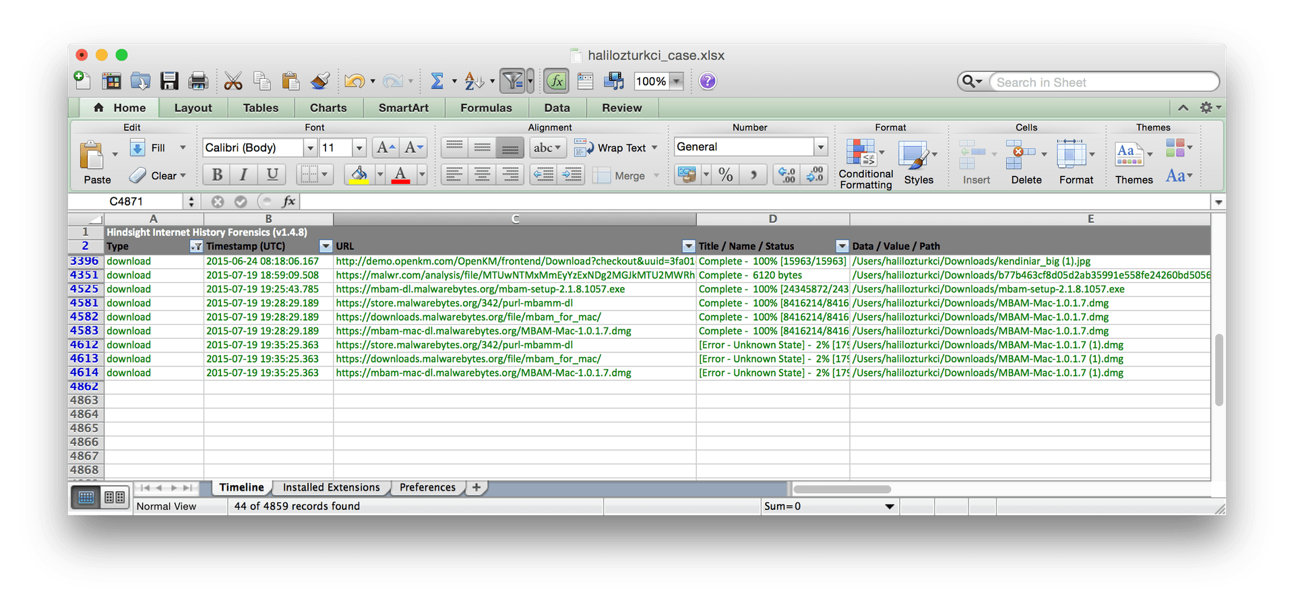Click the AutoSum sigma icon
The image size is (1294, 607).
pyautogui.click(x=437, y=82)
